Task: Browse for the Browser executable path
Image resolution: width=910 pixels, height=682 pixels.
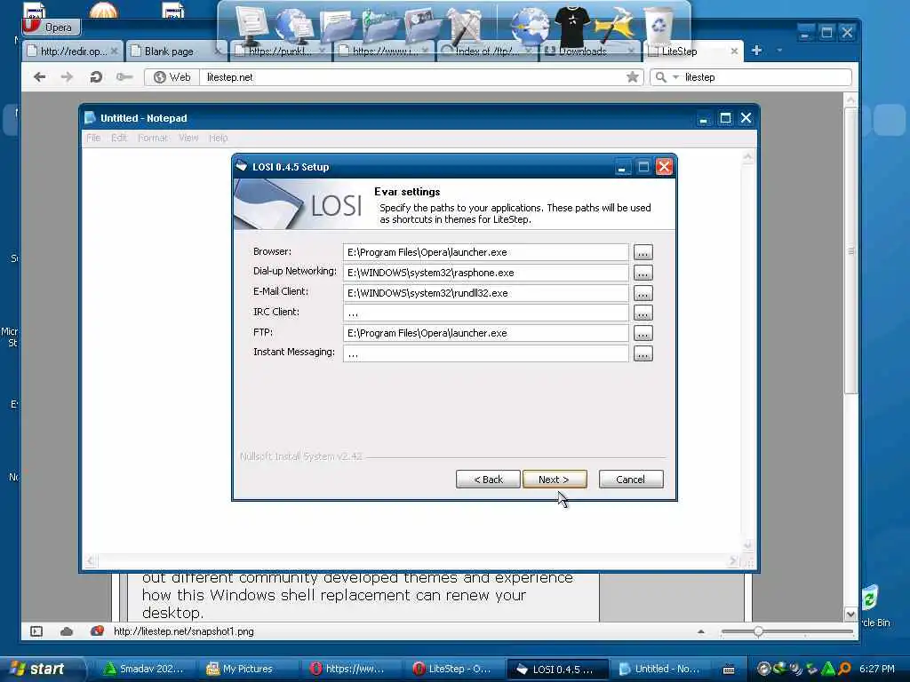Action: [x=643, y=252]
